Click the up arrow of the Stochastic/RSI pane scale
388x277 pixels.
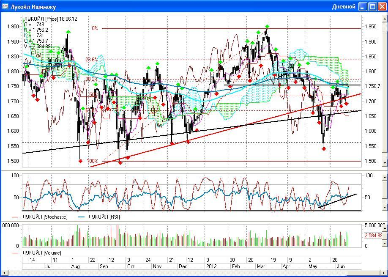click(x=385, y=178)
